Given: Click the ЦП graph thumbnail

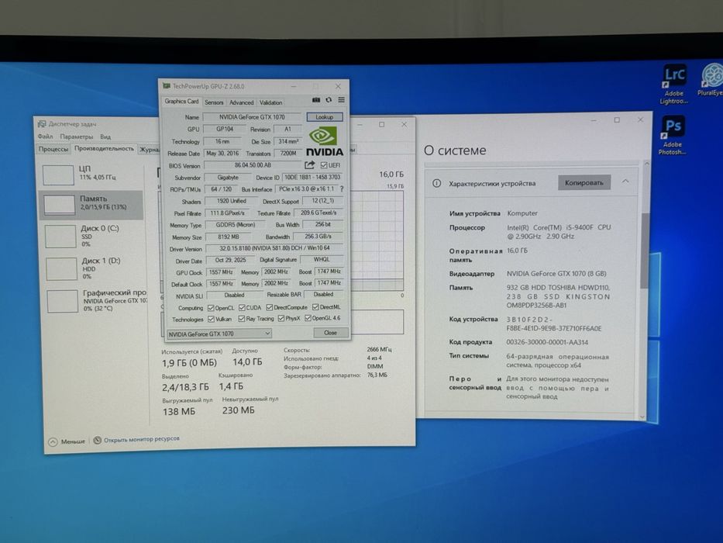Looking at the screenshot, I should tap(58, 175).
